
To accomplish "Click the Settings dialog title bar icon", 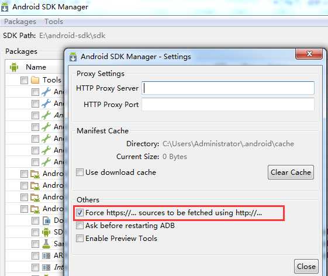I will pyautogui.click(x=73, y=57).
